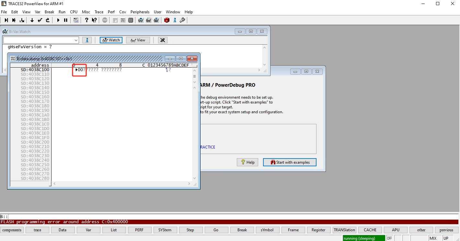Image resolution: width=460 pixels, height=241 pixels.
Task: Open the memory dump binary icon
Action: tap(123, 20)
